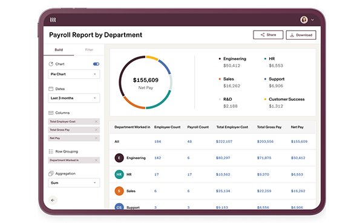Click the $155,609 net pay donut total
Viewport: 363px width, 223px height.
click(146, 80)
